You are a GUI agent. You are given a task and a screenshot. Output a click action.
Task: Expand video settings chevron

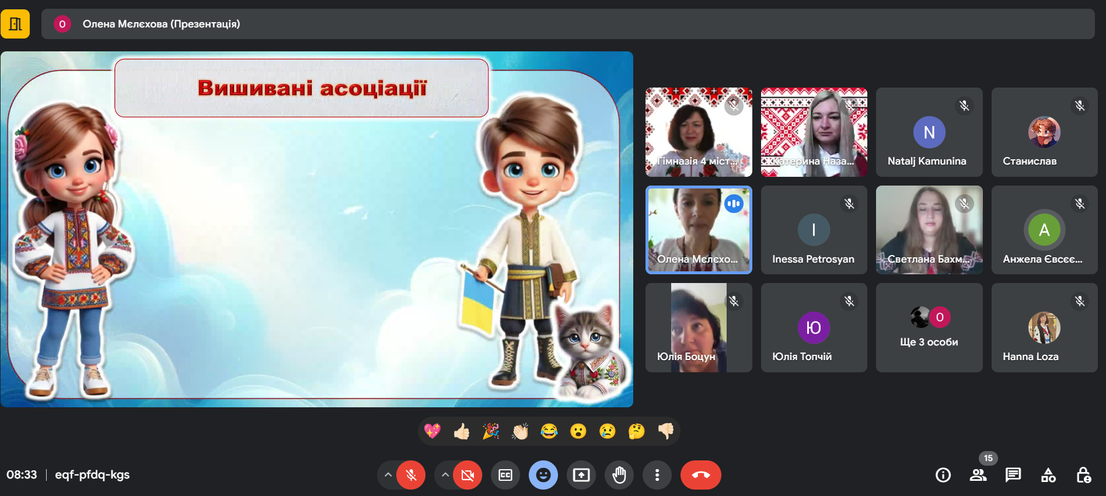445,475
